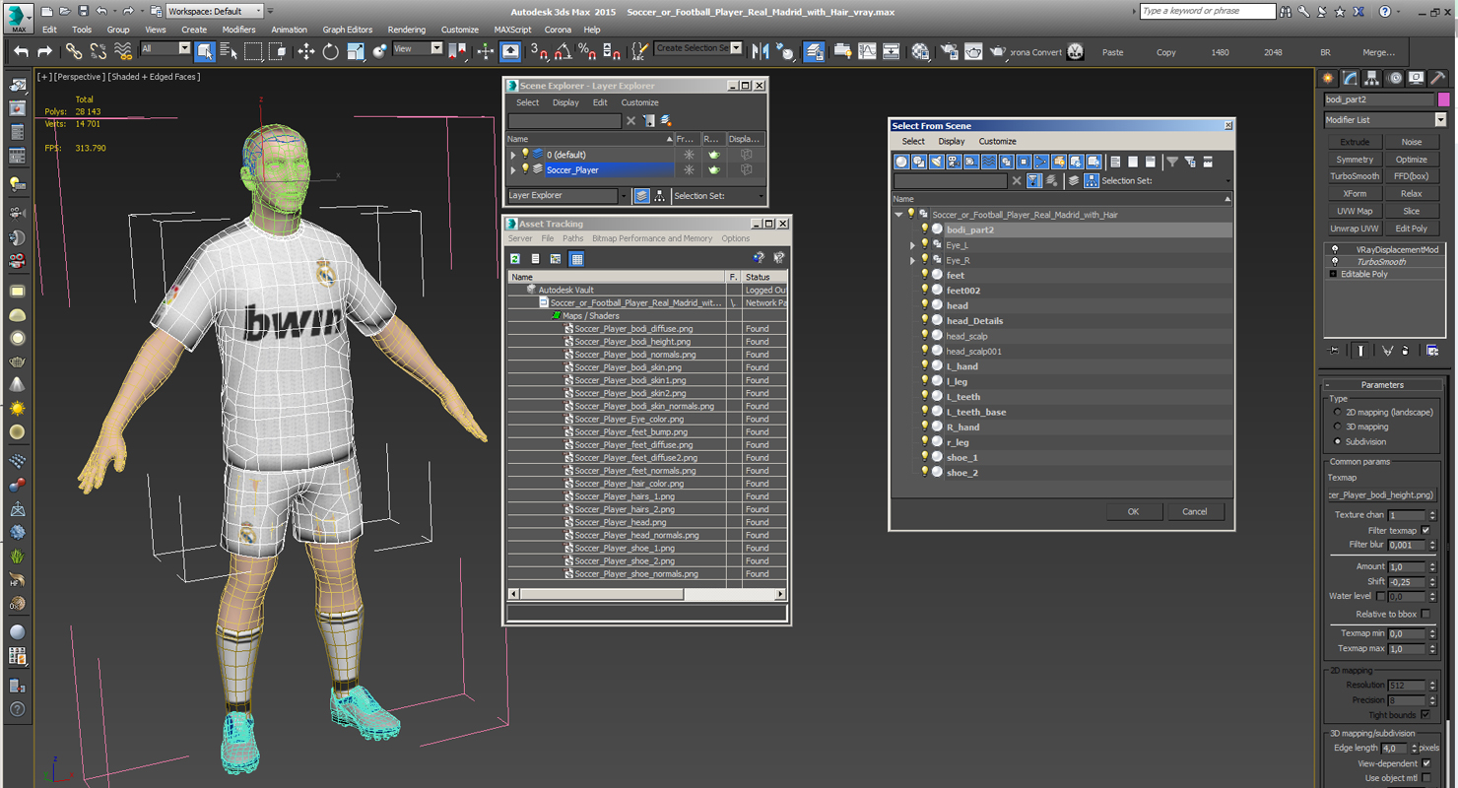Enable the Water level checkbox
Viewport: 1458px width, 788px height.
(1381, 596)
